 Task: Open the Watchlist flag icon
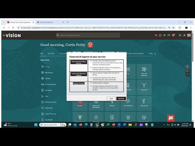169,35
